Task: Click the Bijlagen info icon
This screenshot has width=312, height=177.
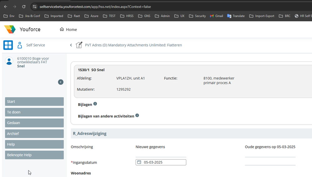Action: [95, 104]
